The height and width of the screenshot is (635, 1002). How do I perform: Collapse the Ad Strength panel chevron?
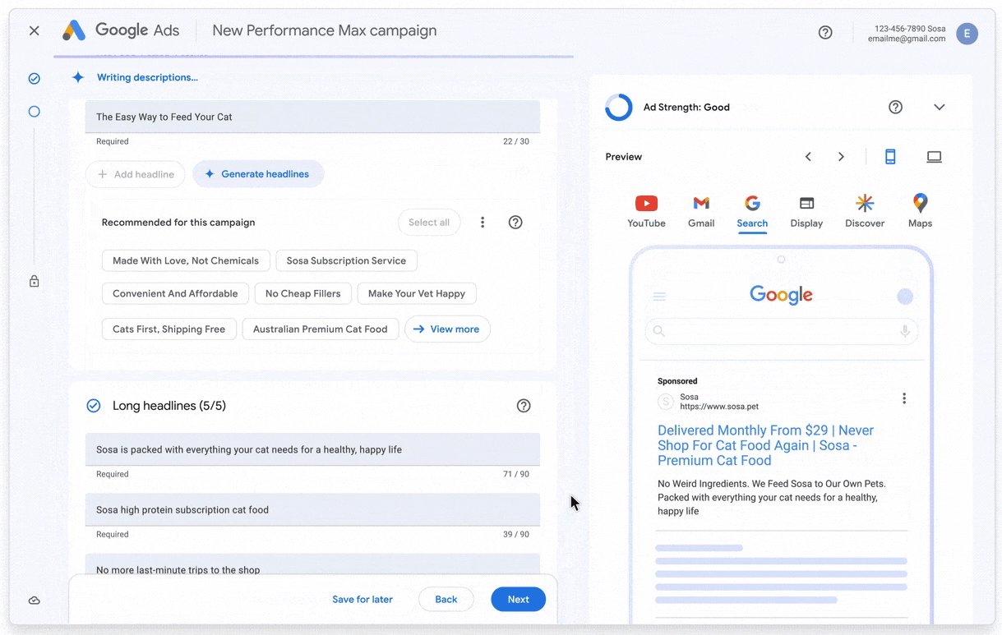[940, 107]
